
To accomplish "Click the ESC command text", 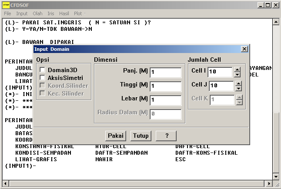I will [181, 159].
